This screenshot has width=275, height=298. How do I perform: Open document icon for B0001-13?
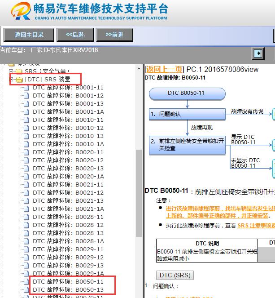(x=26, y=104)
